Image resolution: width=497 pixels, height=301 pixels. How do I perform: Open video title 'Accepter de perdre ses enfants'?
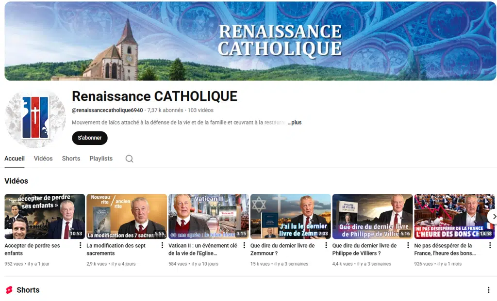tap(32, 250)
